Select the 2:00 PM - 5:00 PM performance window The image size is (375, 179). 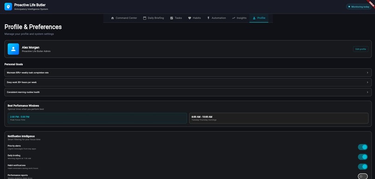(97, 118)
